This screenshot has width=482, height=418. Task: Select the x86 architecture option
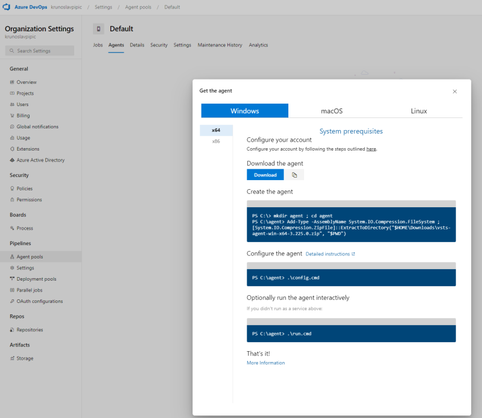point(216,141)
